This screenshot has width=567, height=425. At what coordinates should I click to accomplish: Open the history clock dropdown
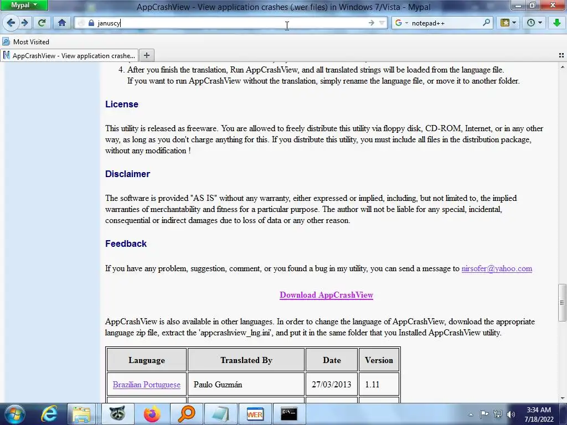(534, 23)
